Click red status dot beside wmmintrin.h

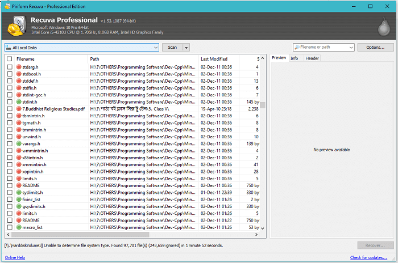click(19, 150)
